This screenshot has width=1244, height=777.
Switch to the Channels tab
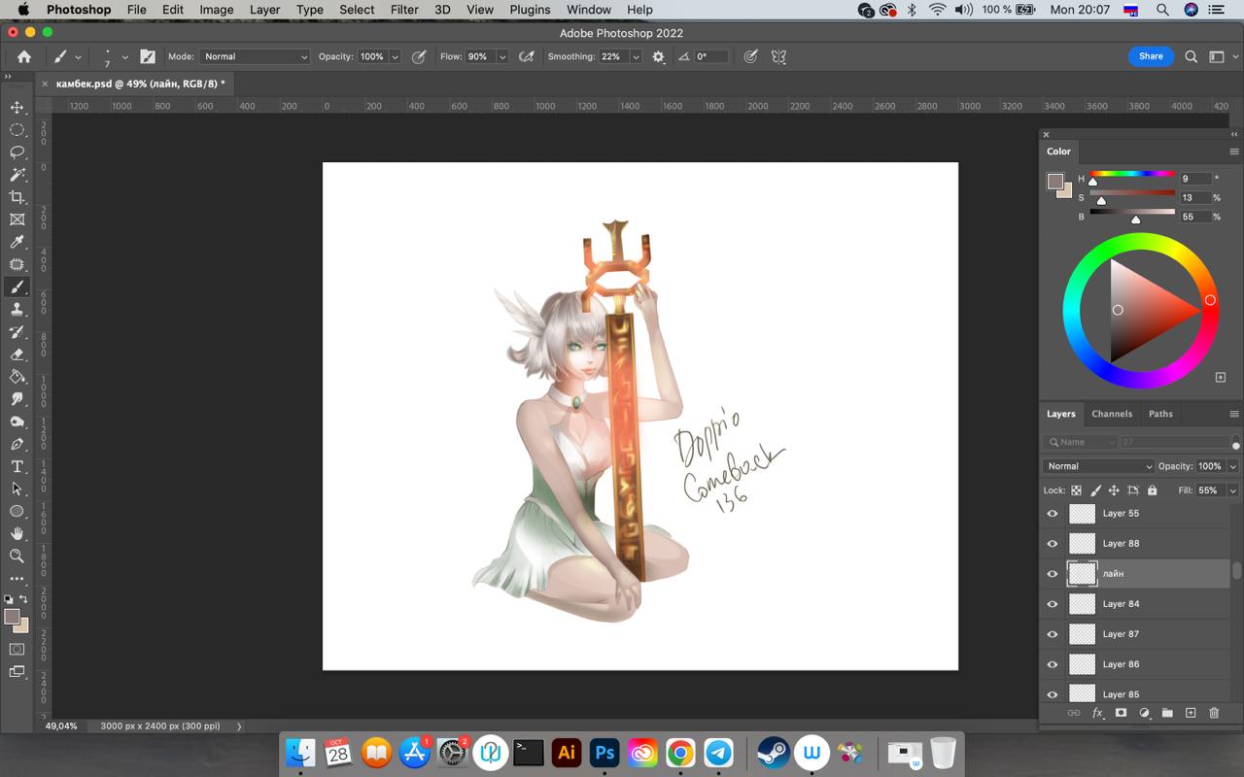1111,414
